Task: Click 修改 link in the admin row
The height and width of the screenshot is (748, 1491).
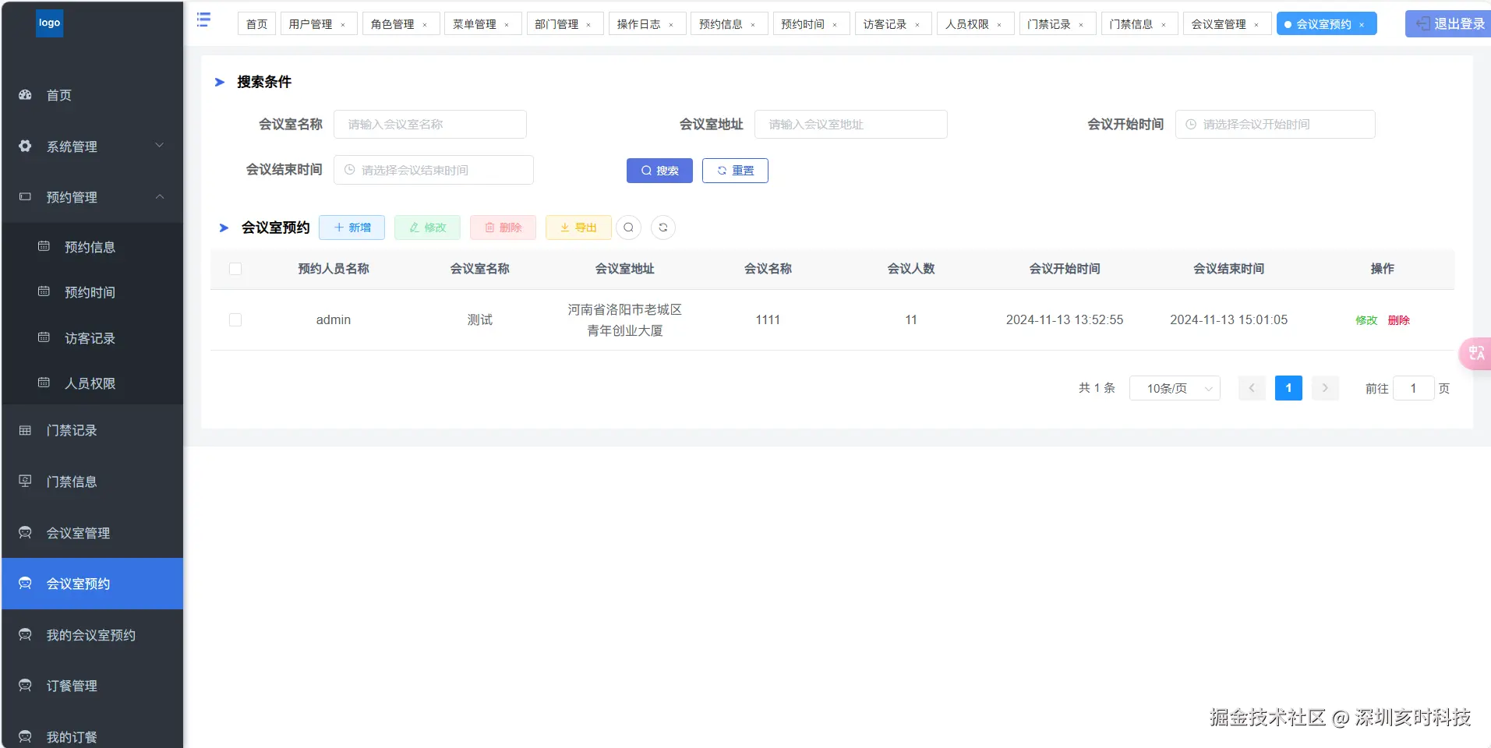Action: point(1366,320)
